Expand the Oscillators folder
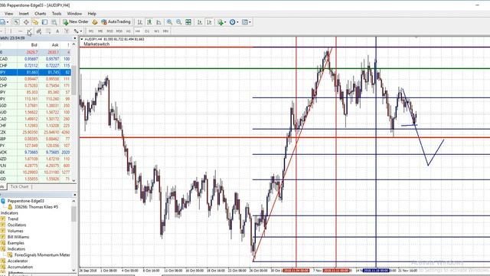 (17, 225)
